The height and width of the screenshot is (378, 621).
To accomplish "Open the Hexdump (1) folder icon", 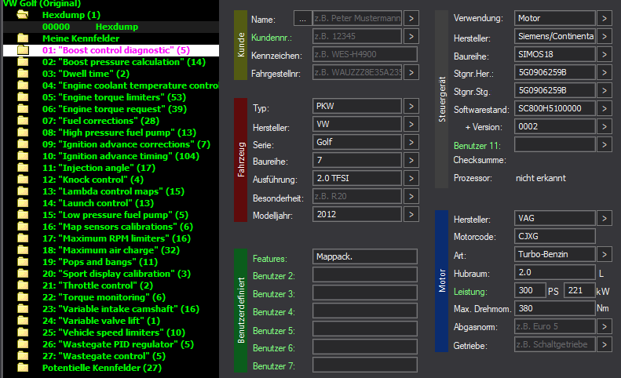I will [23, 15].
